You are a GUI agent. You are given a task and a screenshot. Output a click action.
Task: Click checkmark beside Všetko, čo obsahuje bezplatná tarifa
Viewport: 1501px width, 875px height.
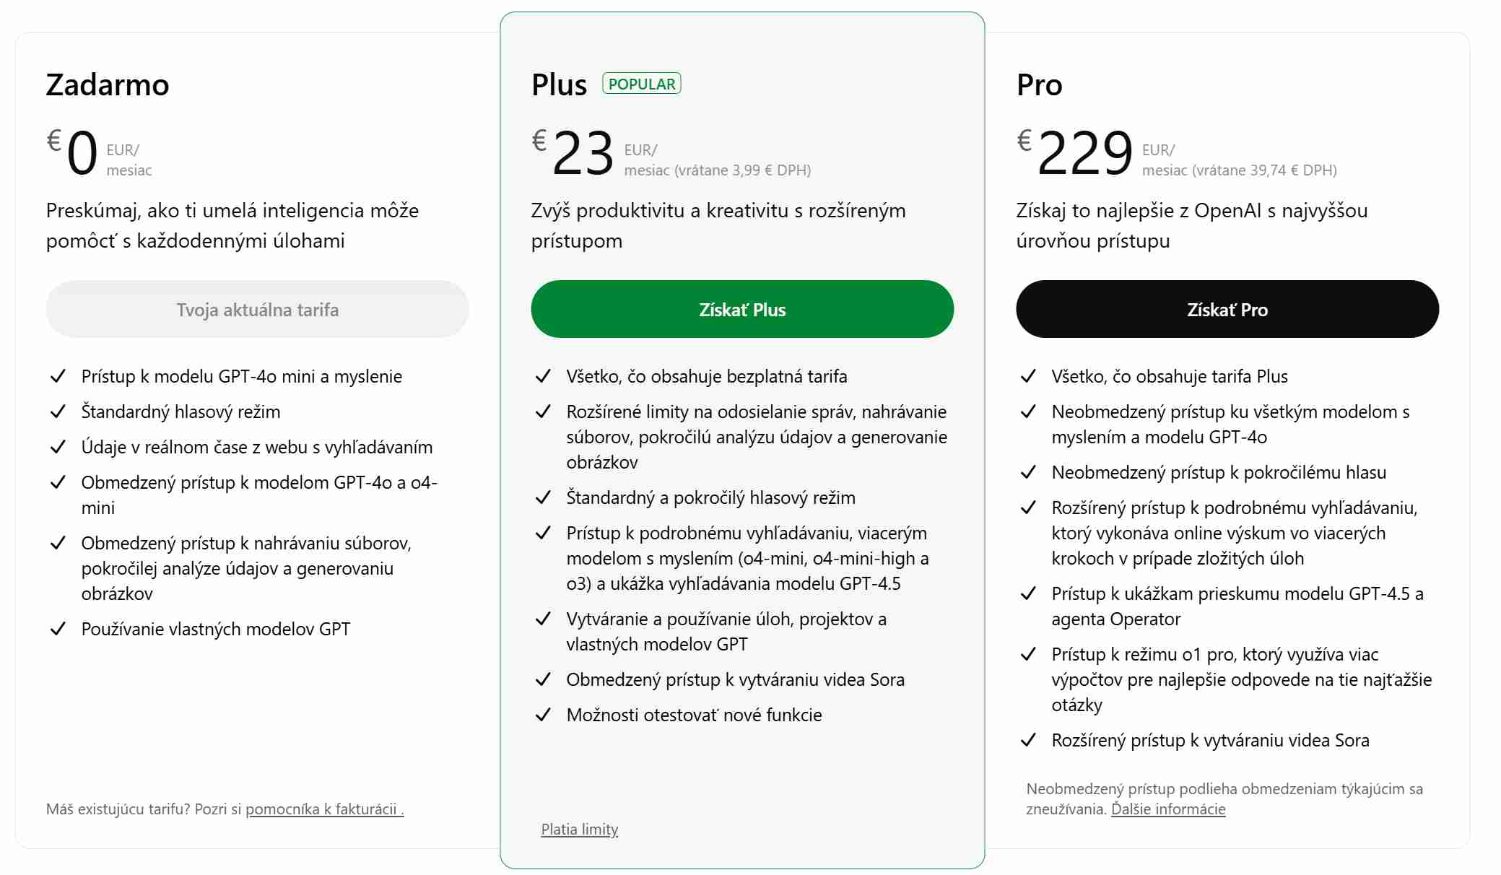click(x=543, y=376)
